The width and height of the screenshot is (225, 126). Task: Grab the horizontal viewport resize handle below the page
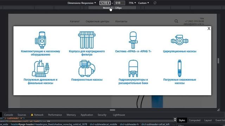coord(112,110)
